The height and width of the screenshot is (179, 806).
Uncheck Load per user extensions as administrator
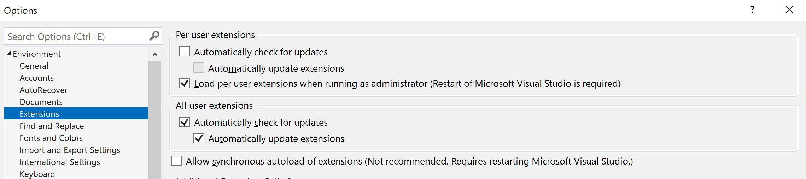tap(185, 83)
